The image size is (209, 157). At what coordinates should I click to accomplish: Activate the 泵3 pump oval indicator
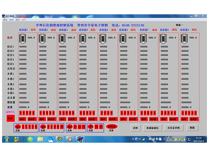[69, 126]
